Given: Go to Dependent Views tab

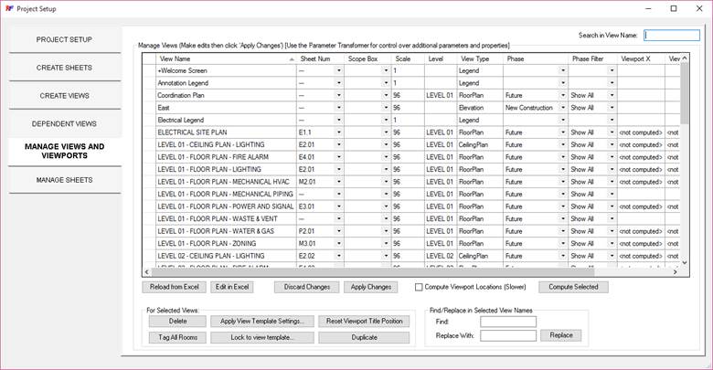Looking at the screenshot, I should [x=64, y=123].
